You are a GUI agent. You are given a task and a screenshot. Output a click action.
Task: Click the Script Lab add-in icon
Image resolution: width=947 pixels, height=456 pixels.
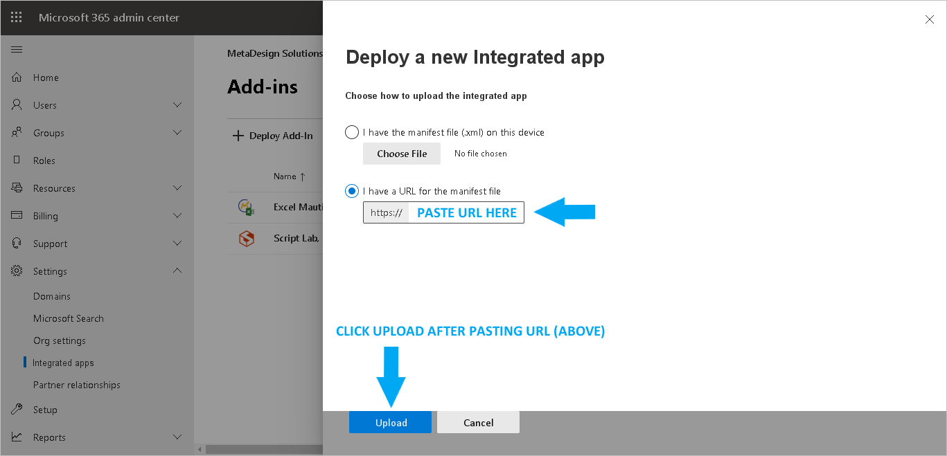(x=246, y=238)
